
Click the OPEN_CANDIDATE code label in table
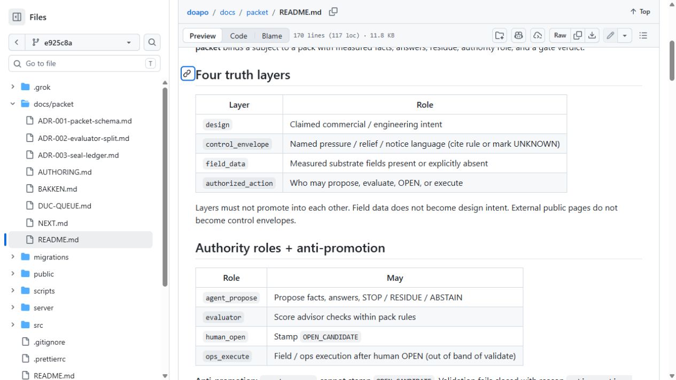click(x=330, y=337)
